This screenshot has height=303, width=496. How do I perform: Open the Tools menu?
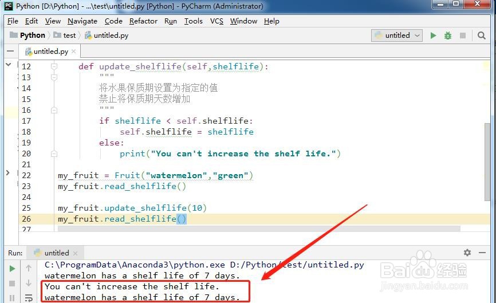pyautogui.click(x=193, y=21)
